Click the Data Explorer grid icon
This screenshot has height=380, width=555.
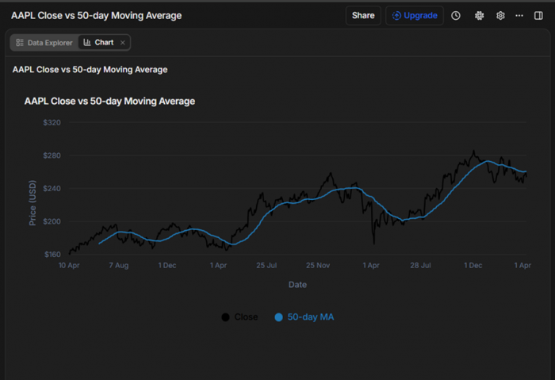pos(20,43)
